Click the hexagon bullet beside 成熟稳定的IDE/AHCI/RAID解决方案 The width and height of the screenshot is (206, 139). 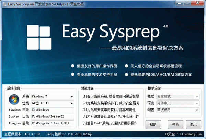click(126, 74)
